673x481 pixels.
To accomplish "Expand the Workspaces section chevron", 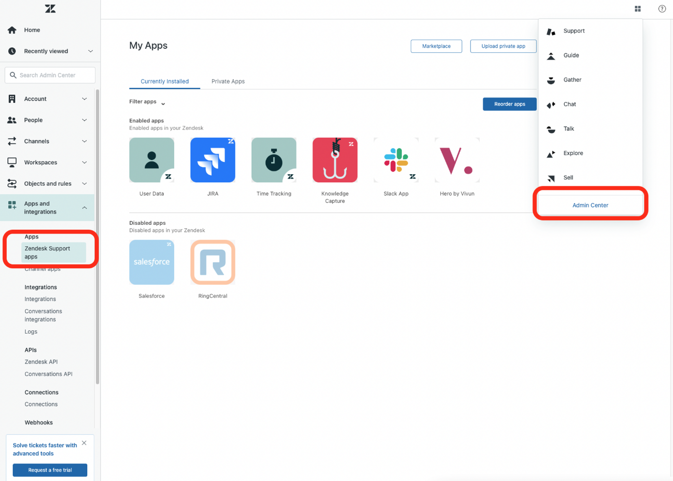I will 84,162.
